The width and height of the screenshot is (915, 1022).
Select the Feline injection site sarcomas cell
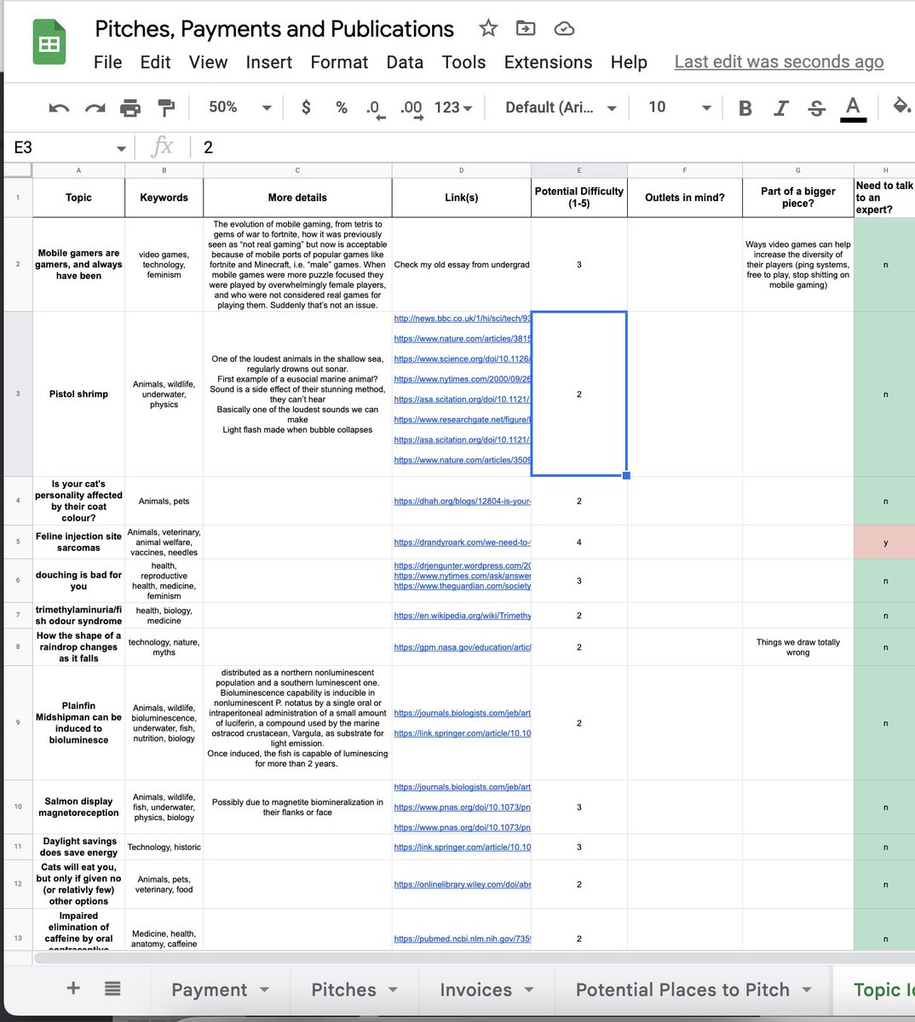point(78,543)
